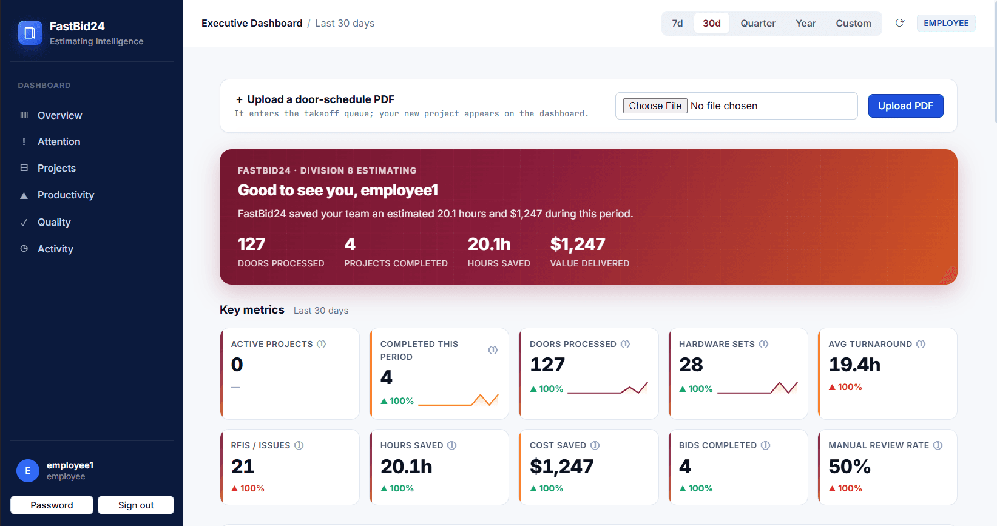
Task: Click the '19.4h' Avg Turnaround value
Action: tap(854, 364)
